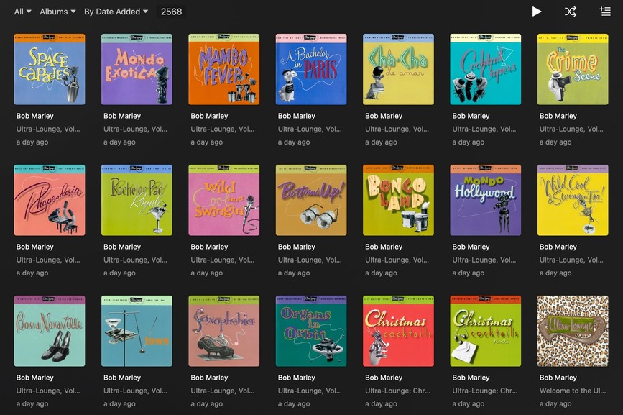
Task: Open "Ultra-Lounge, Vol..." title under Mondo Hollywood
Action: (x=484, y=260)
